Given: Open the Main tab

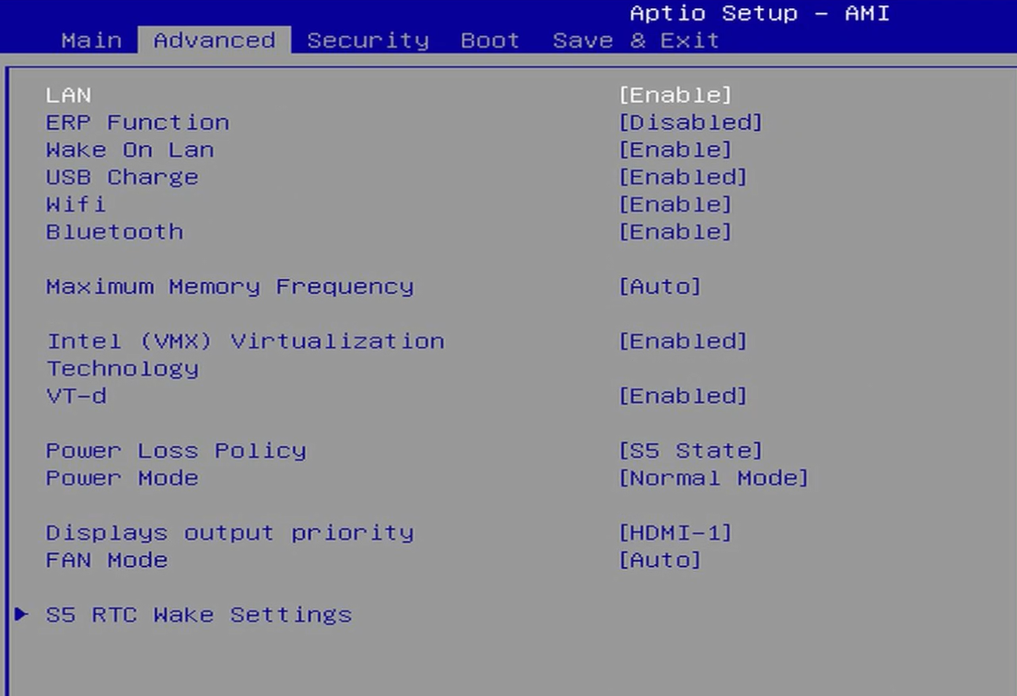Looking at the screenshot, I should 91,41.
